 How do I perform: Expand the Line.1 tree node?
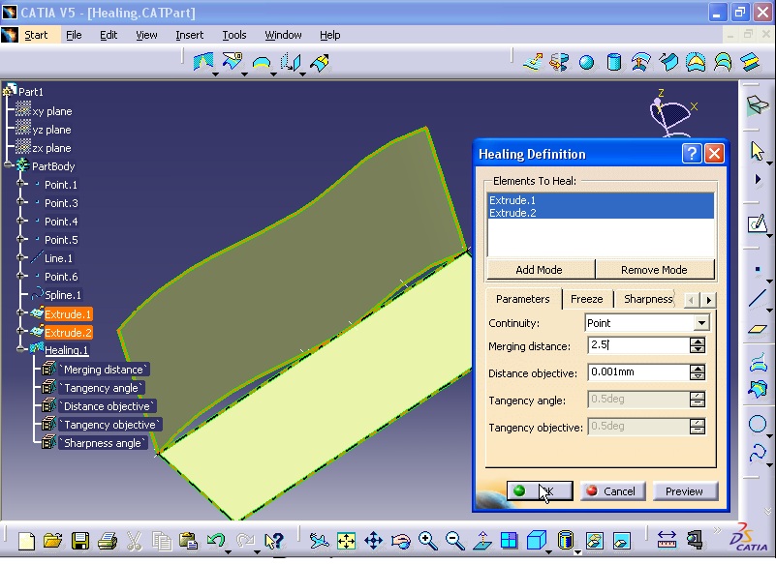pos(20,257)
